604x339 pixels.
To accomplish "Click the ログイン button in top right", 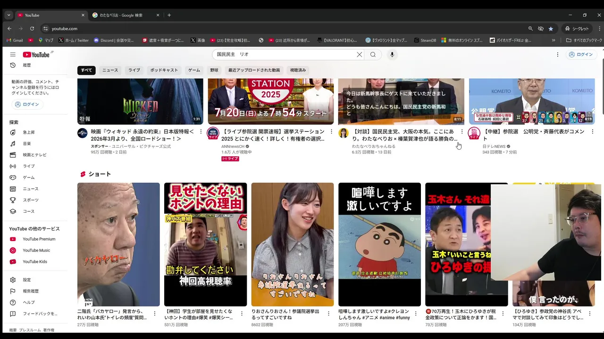I will point(581,55).
